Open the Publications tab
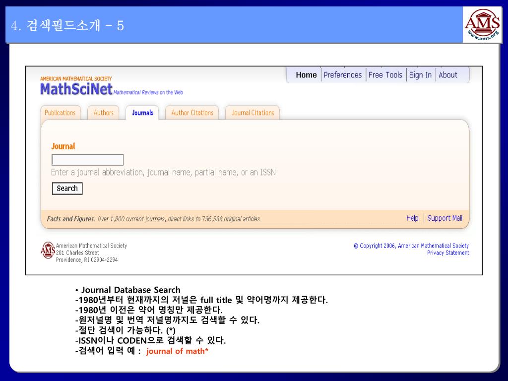Screen dimensions: 508x381 (60, 113)
